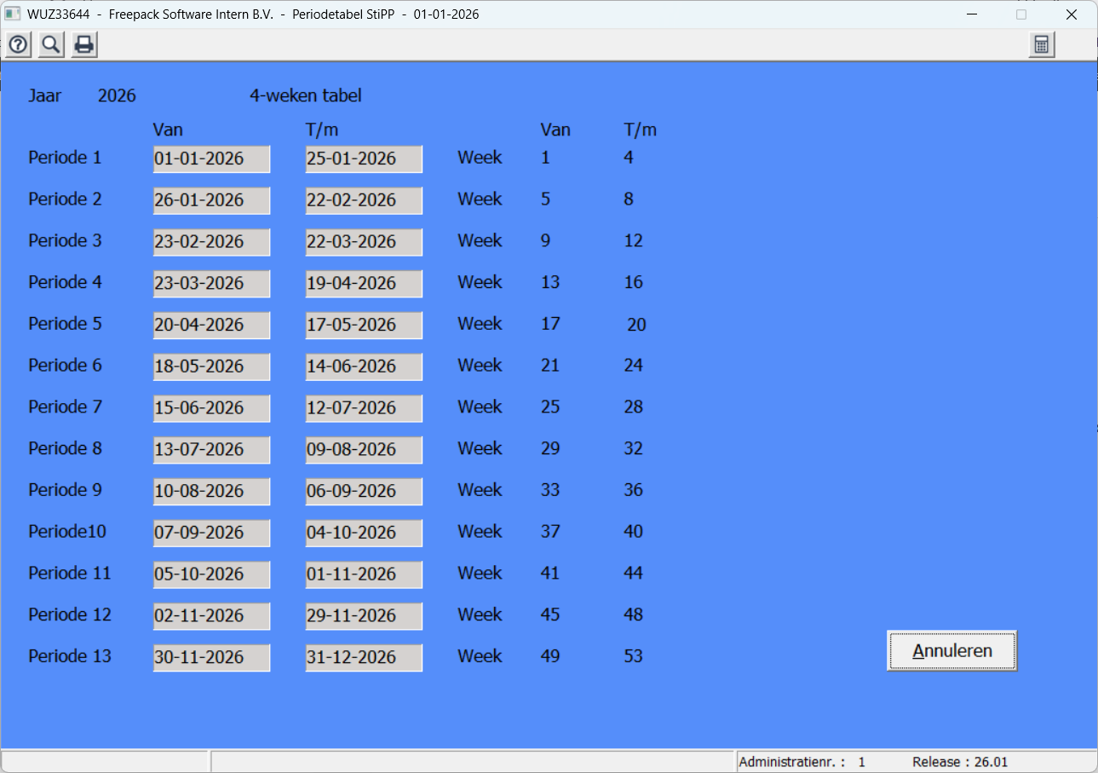Click Periode 13 Van field 30-11-2026
This screenshot has width=1098, height=773.
tap(211, 657)
